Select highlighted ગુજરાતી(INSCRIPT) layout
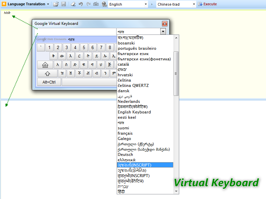This screenshot has width=266, height=199. (x=145, y=165)
